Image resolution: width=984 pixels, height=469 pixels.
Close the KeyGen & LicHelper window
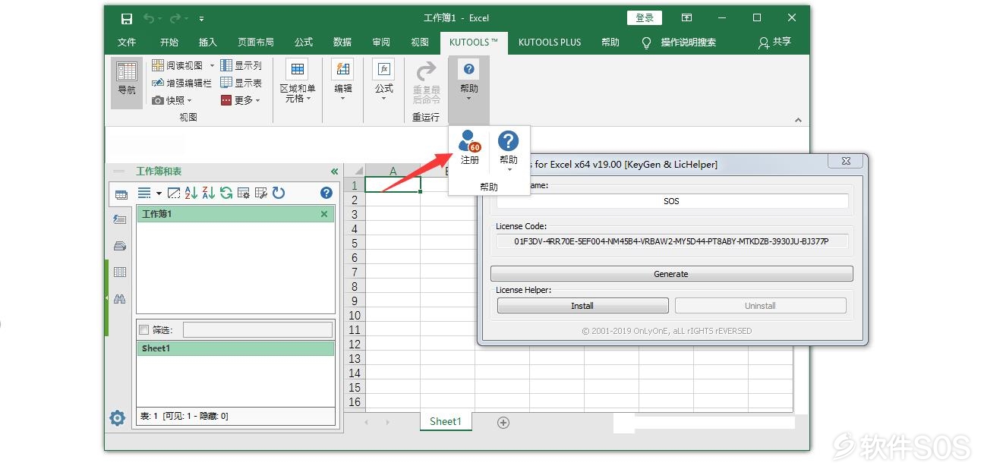coord(845,161)
